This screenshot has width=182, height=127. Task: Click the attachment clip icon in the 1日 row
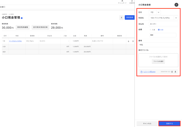point(128,41)
